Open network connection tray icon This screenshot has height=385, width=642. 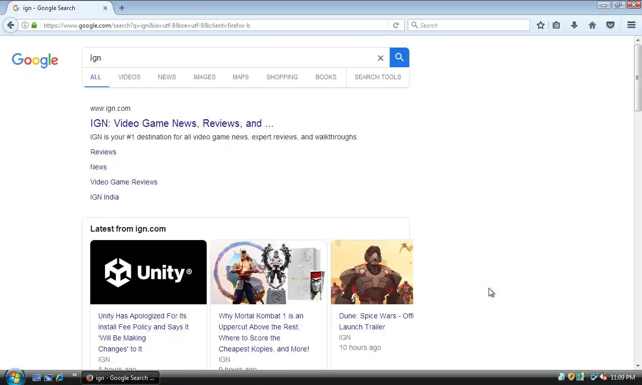594,377
